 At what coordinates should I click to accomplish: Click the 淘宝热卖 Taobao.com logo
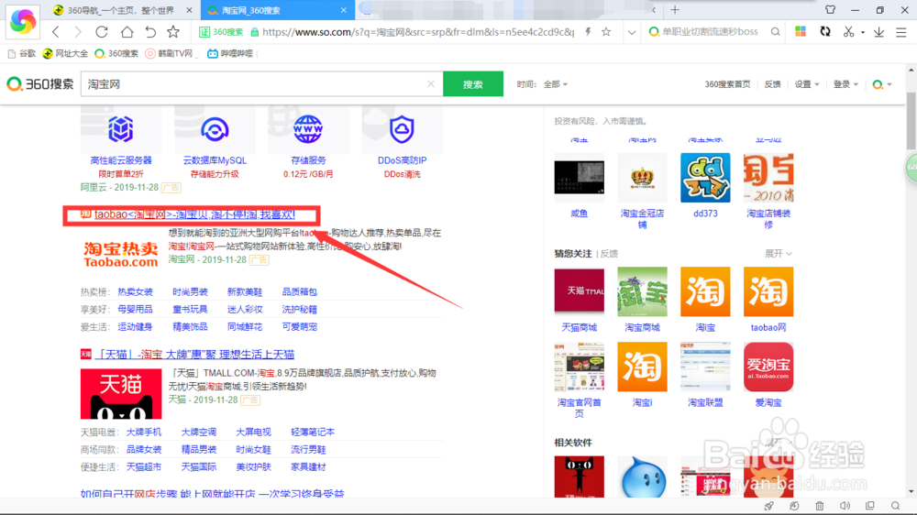tap(121, 254)
